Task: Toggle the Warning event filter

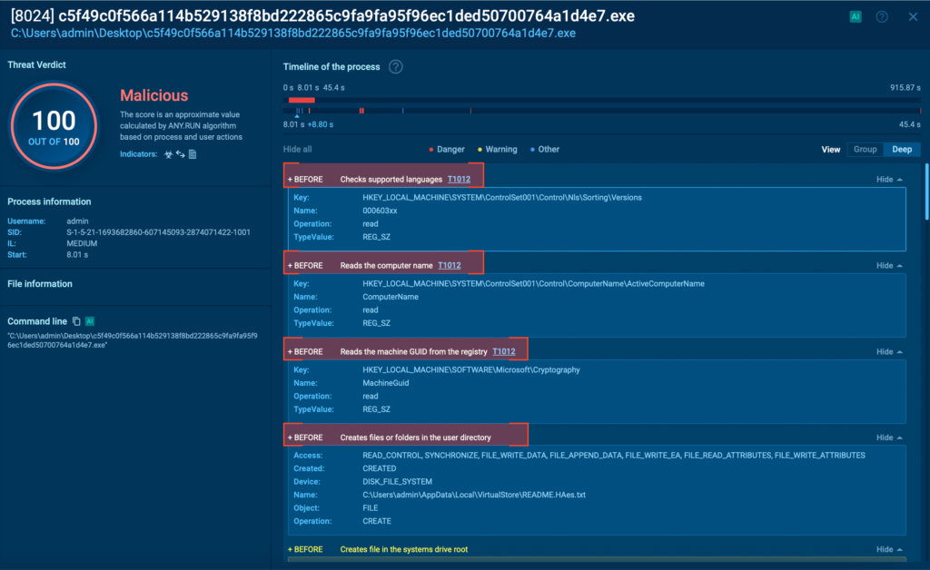Action: [x=496, y=150]
